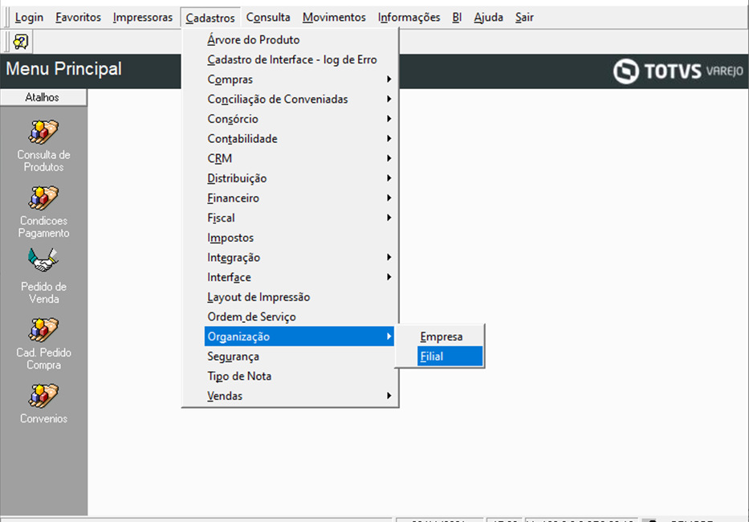Open the Ajuda menu
Image resolution: width=749 pixels, height=522 pixels.
488,18
